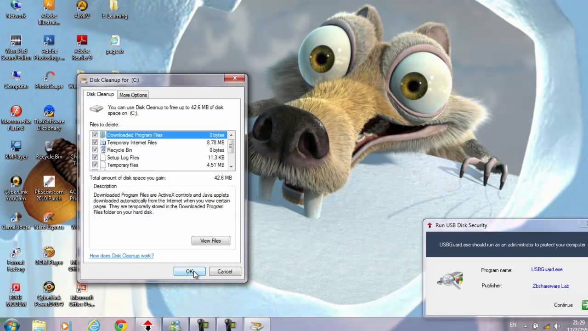Select the Recycle Bin desktop icon
Viewport: 588px width, 331px height.
click(49, 150)
